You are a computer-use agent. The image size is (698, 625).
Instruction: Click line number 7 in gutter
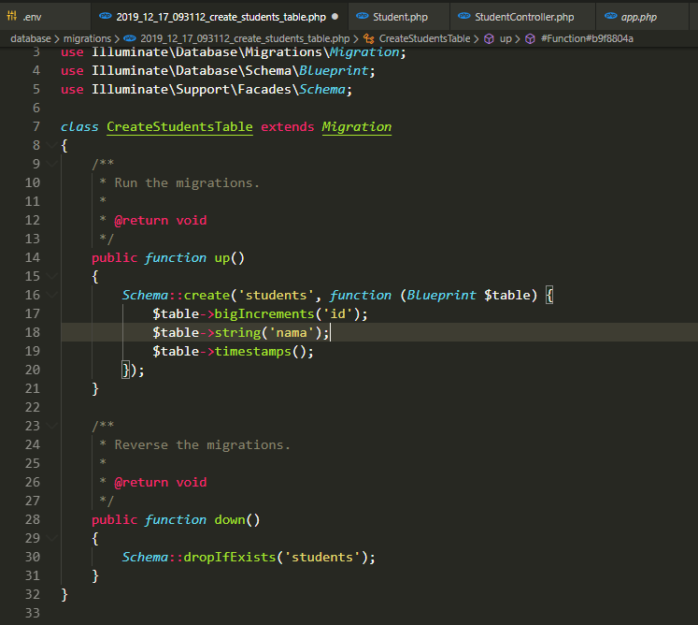[x=36, y=126]
